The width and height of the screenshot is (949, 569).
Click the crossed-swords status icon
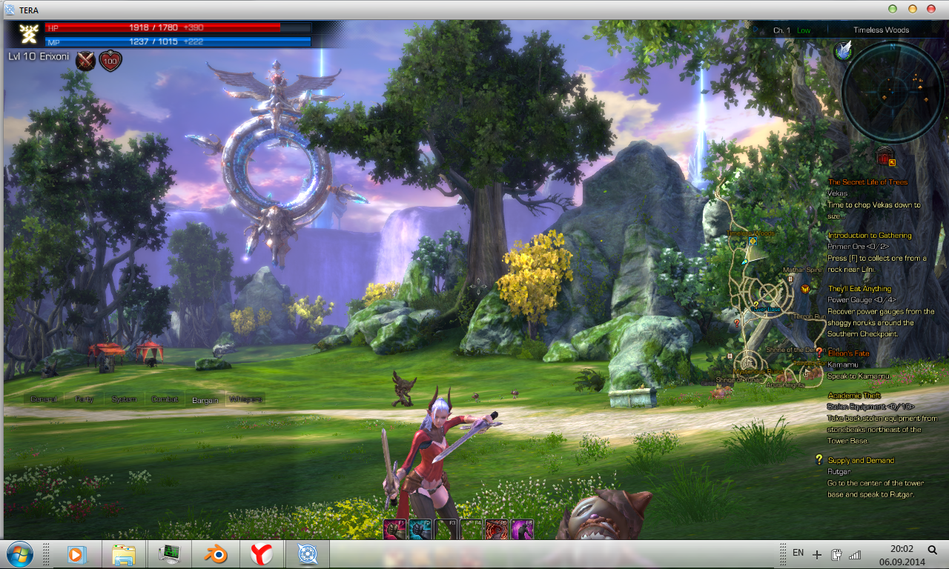86,61
